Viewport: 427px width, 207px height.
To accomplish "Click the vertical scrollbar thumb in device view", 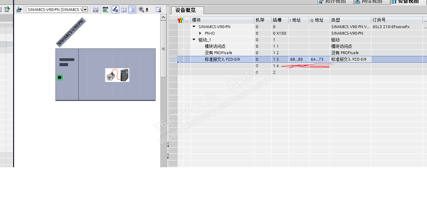I will pos(163,49).
